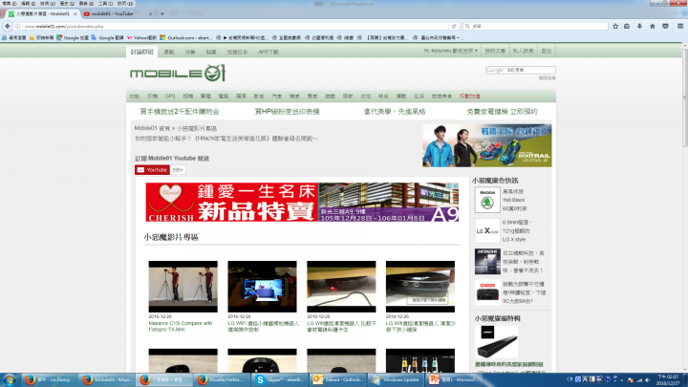Close the Cherish ad with the X icon
Viewport: 688px width, 387px height.
[x=456, y=186]
